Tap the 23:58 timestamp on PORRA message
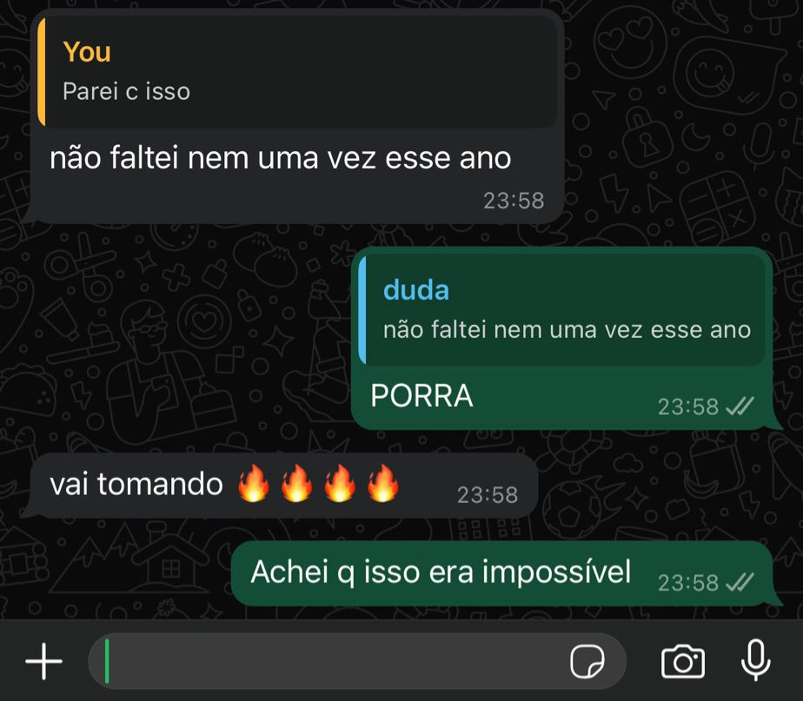The image size is (803, 701). pos(688,407)
